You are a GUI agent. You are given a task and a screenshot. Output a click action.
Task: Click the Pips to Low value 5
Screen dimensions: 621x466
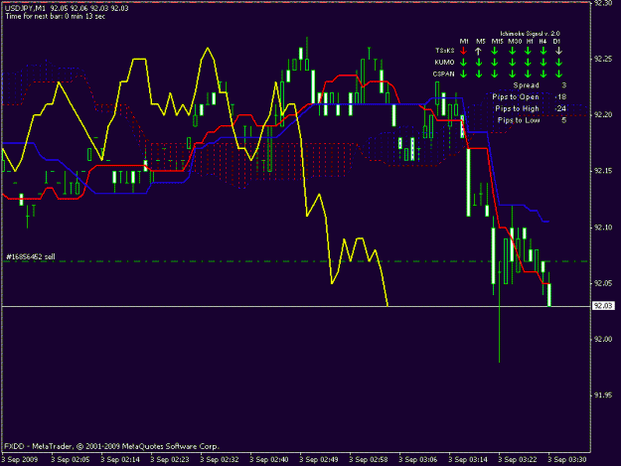564,120
